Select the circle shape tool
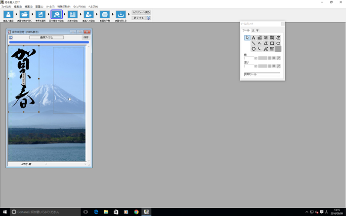Image resolution: width=346 pixels, height=216 pixels. coord(254,49)
